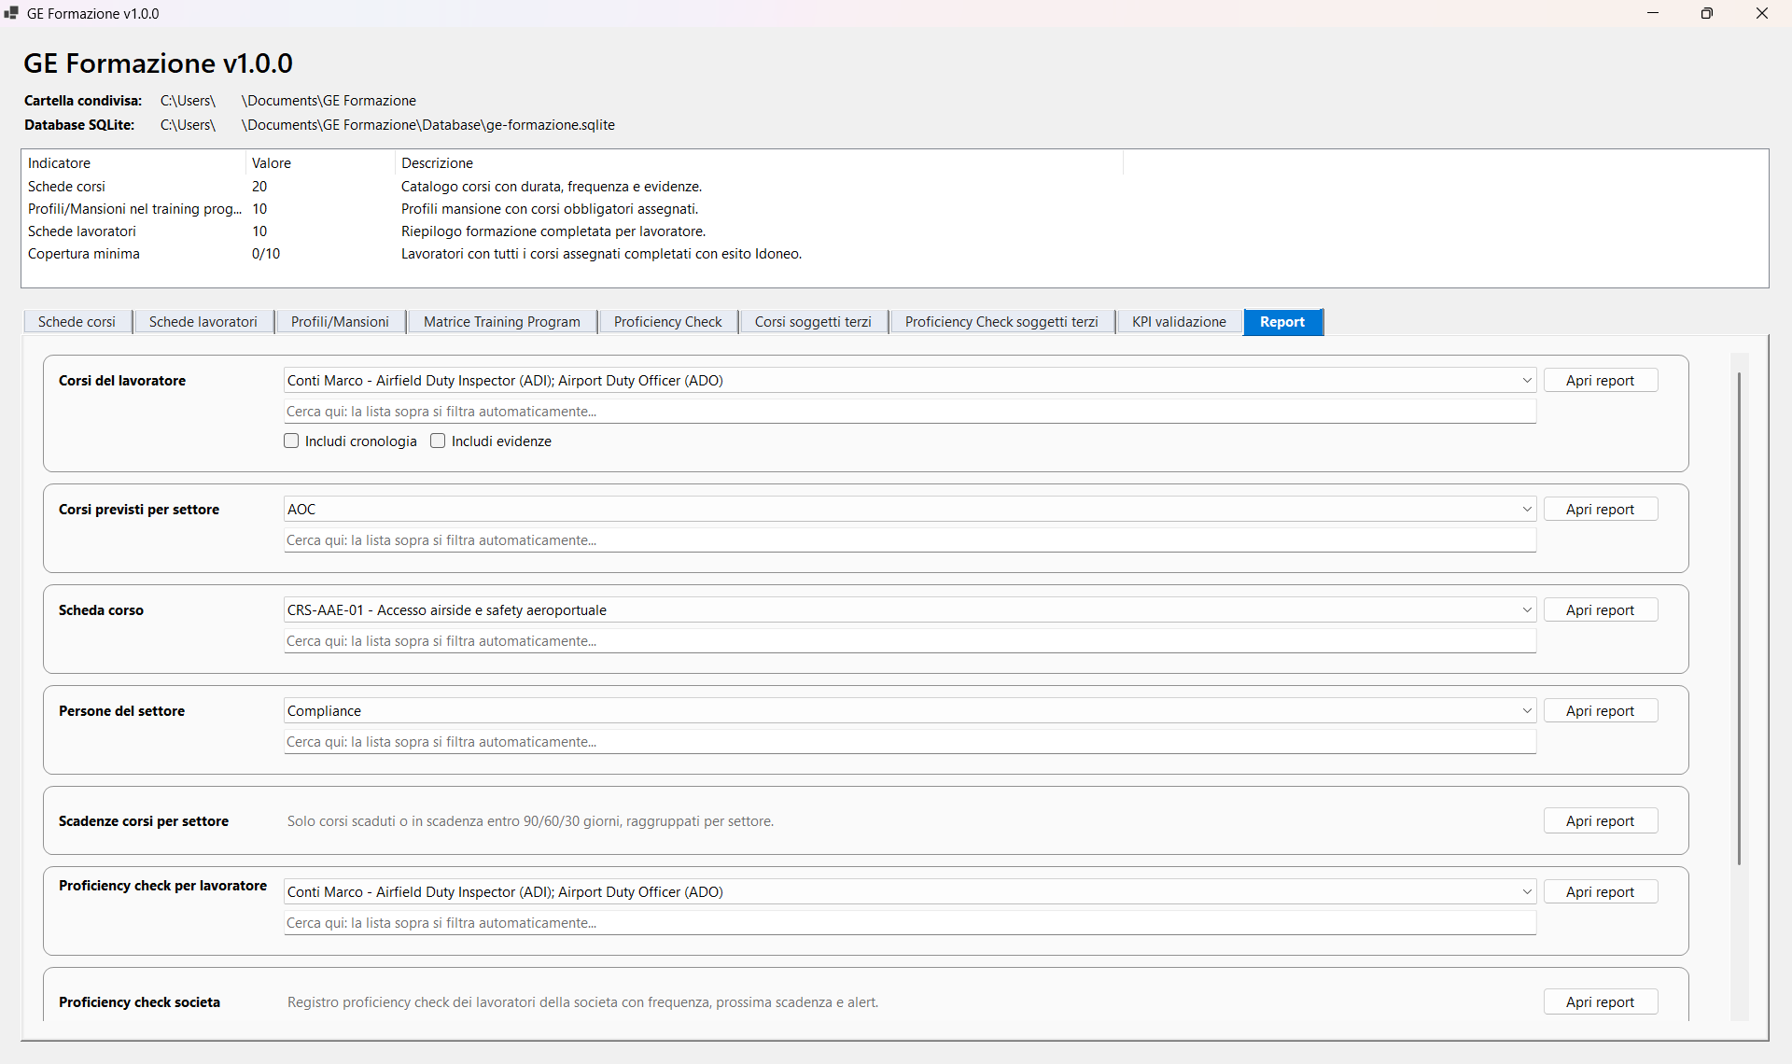The image size is (1792, 1064).
Task: Open the Matrice Training Program tab
Action: pos(502,322)
